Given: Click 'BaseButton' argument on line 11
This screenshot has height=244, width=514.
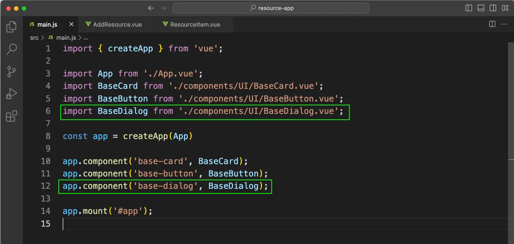Looking at the screenshot, I should click(233, 174).
